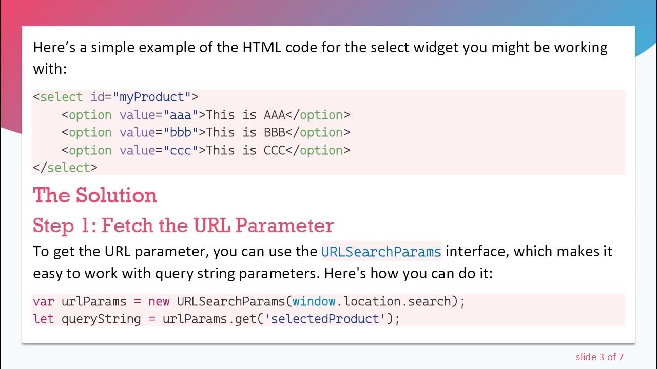
Task: Click the 'new' keyword in the code
Action: tap(159, 301)
